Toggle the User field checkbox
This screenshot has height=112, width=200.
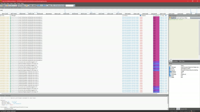[x=170, y=76]
